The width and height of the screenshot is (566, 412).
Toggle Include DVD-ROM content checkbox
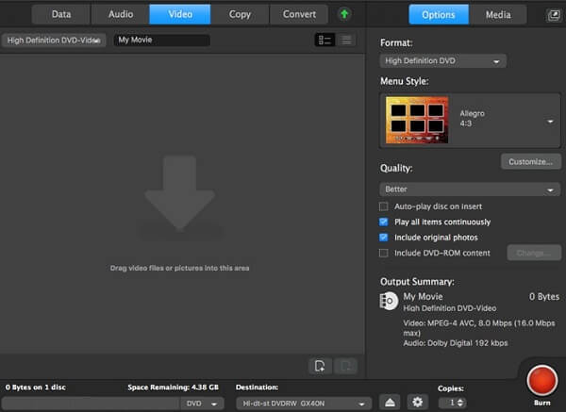(x=384, y=253)
